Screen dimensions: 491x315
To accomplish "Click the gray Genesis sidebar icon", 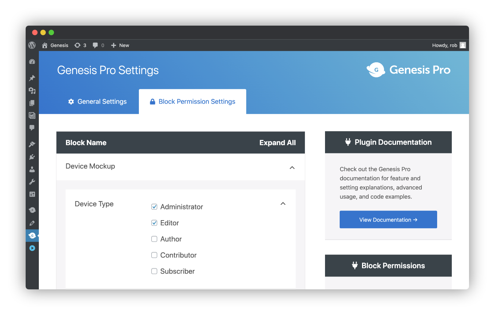I will (32, 210).
